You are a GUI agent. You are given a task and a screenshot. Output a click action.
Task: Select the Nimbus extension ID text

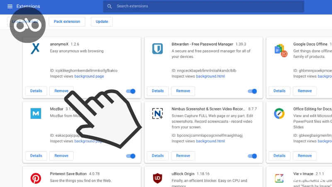[207, 135]
